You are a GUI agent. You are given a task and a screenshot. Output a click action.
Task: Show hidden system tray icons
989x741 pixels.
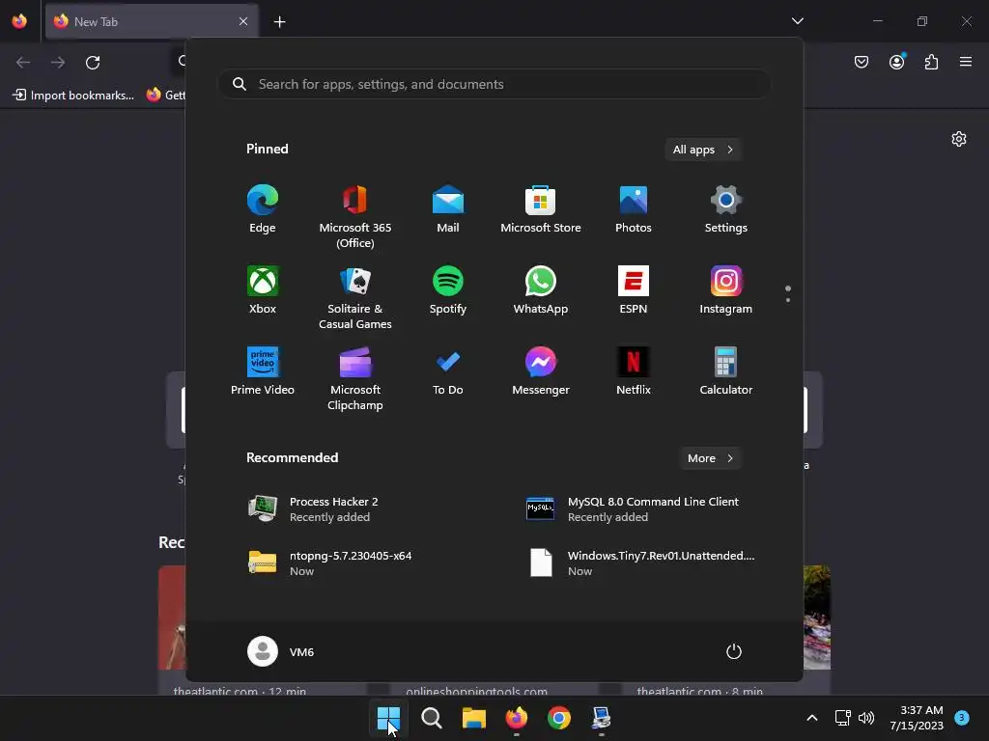tap(812, 718)
